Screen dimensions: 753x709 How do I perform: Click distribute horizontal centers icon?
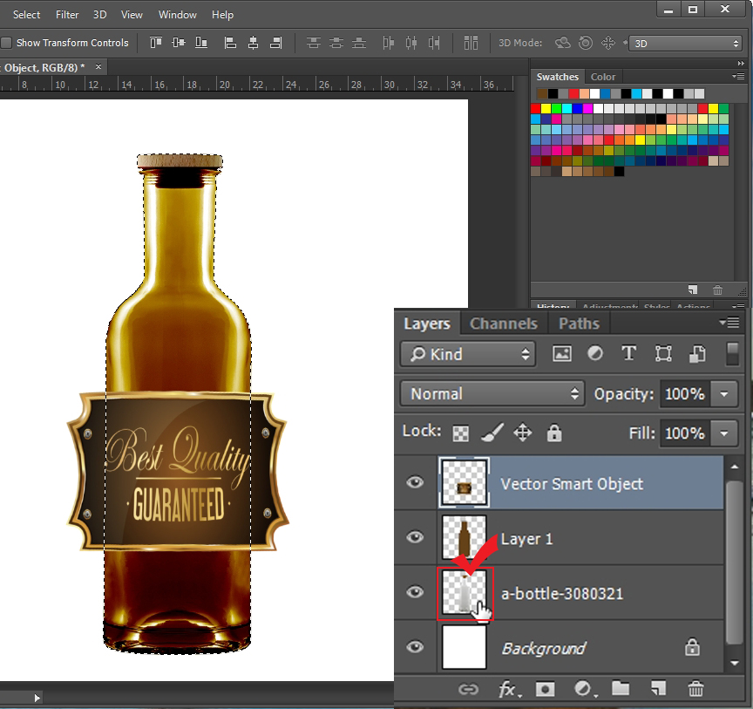click(x=411, y=43)
